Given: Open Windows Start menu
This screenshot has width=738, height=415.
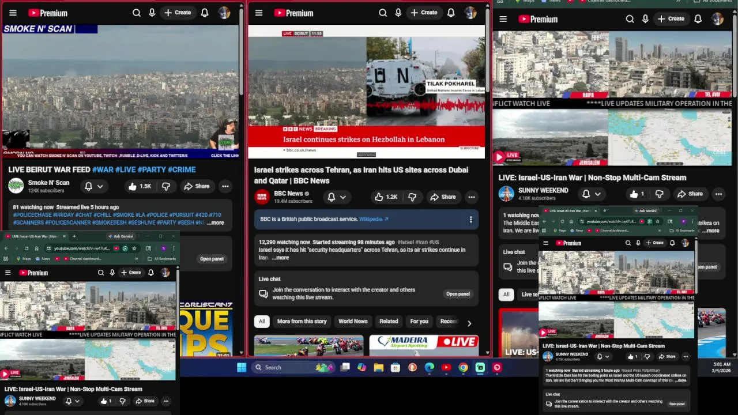Looking at the screenshot, I should [242, 367].
